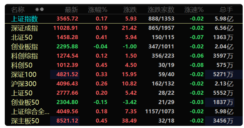
Task: Click advance/decline count 59/40
Action: (166, 74)
